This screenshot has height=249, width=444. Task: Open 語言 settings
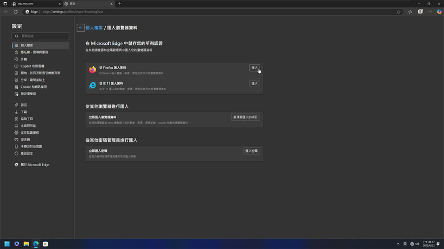click(40, 105)
